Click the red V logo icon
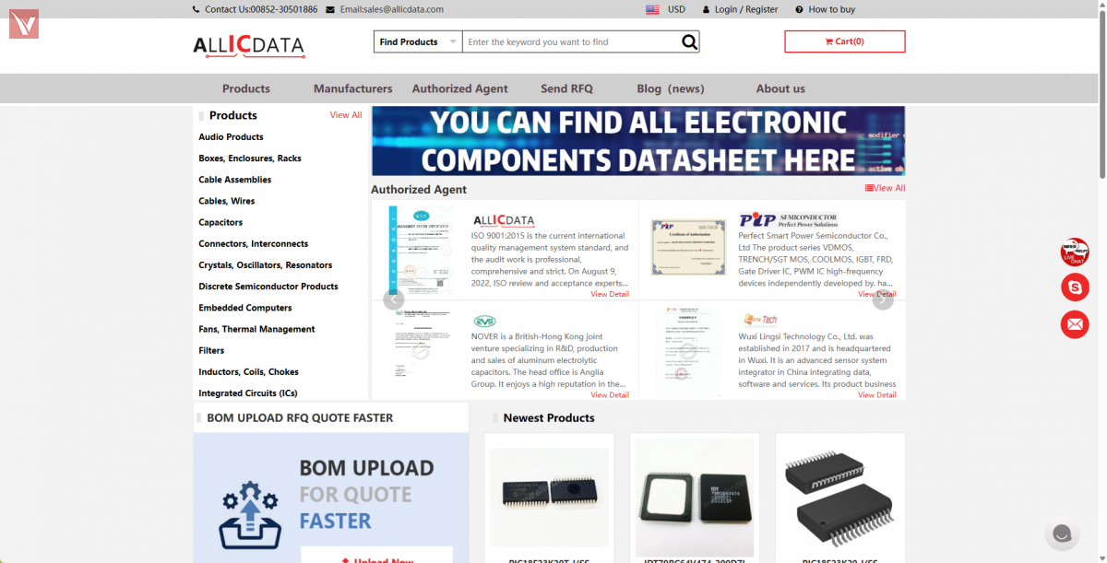The height and width of the screenshot is (563, 1107). pyautogui.click(x=24, y=24)
